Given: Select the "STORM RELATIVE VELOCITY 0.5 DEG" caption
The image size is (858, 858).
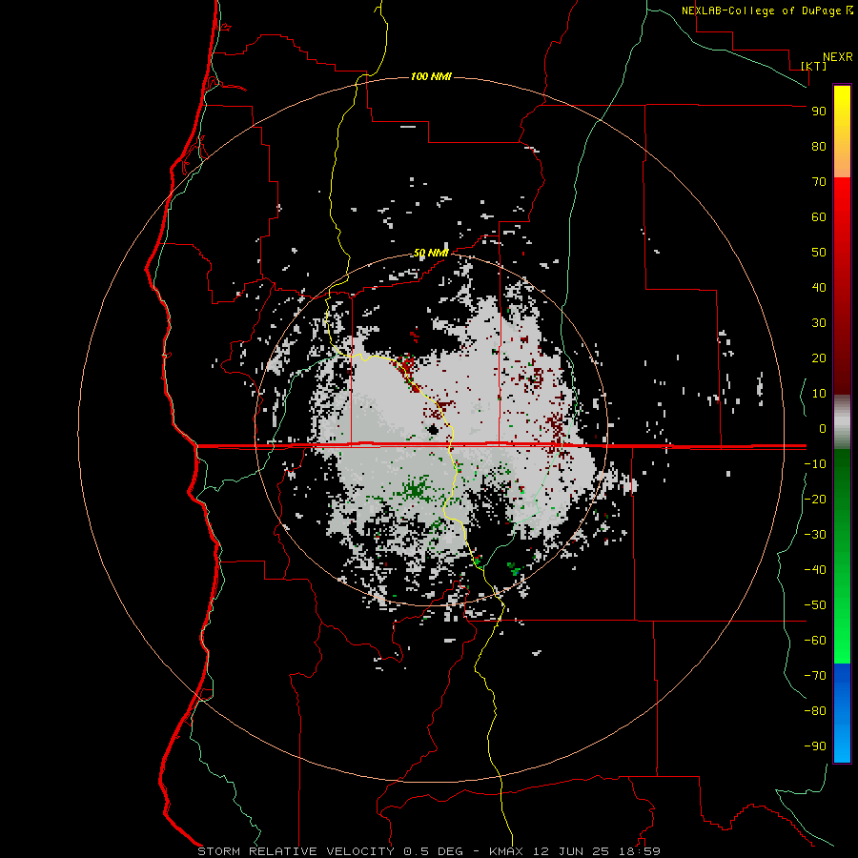Looking at the screenshot, I should [x=330, y=851].
